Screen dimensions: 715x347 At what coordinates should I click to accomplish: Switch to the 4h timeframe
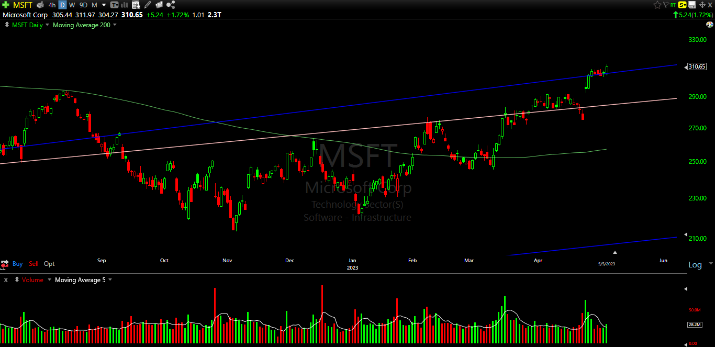pyautogui.click(x=52, y=5)
